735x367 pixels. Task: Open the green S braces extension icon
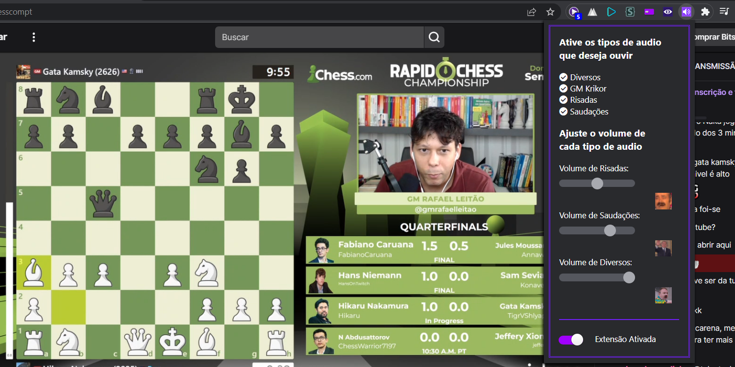[x=630, y=12]
